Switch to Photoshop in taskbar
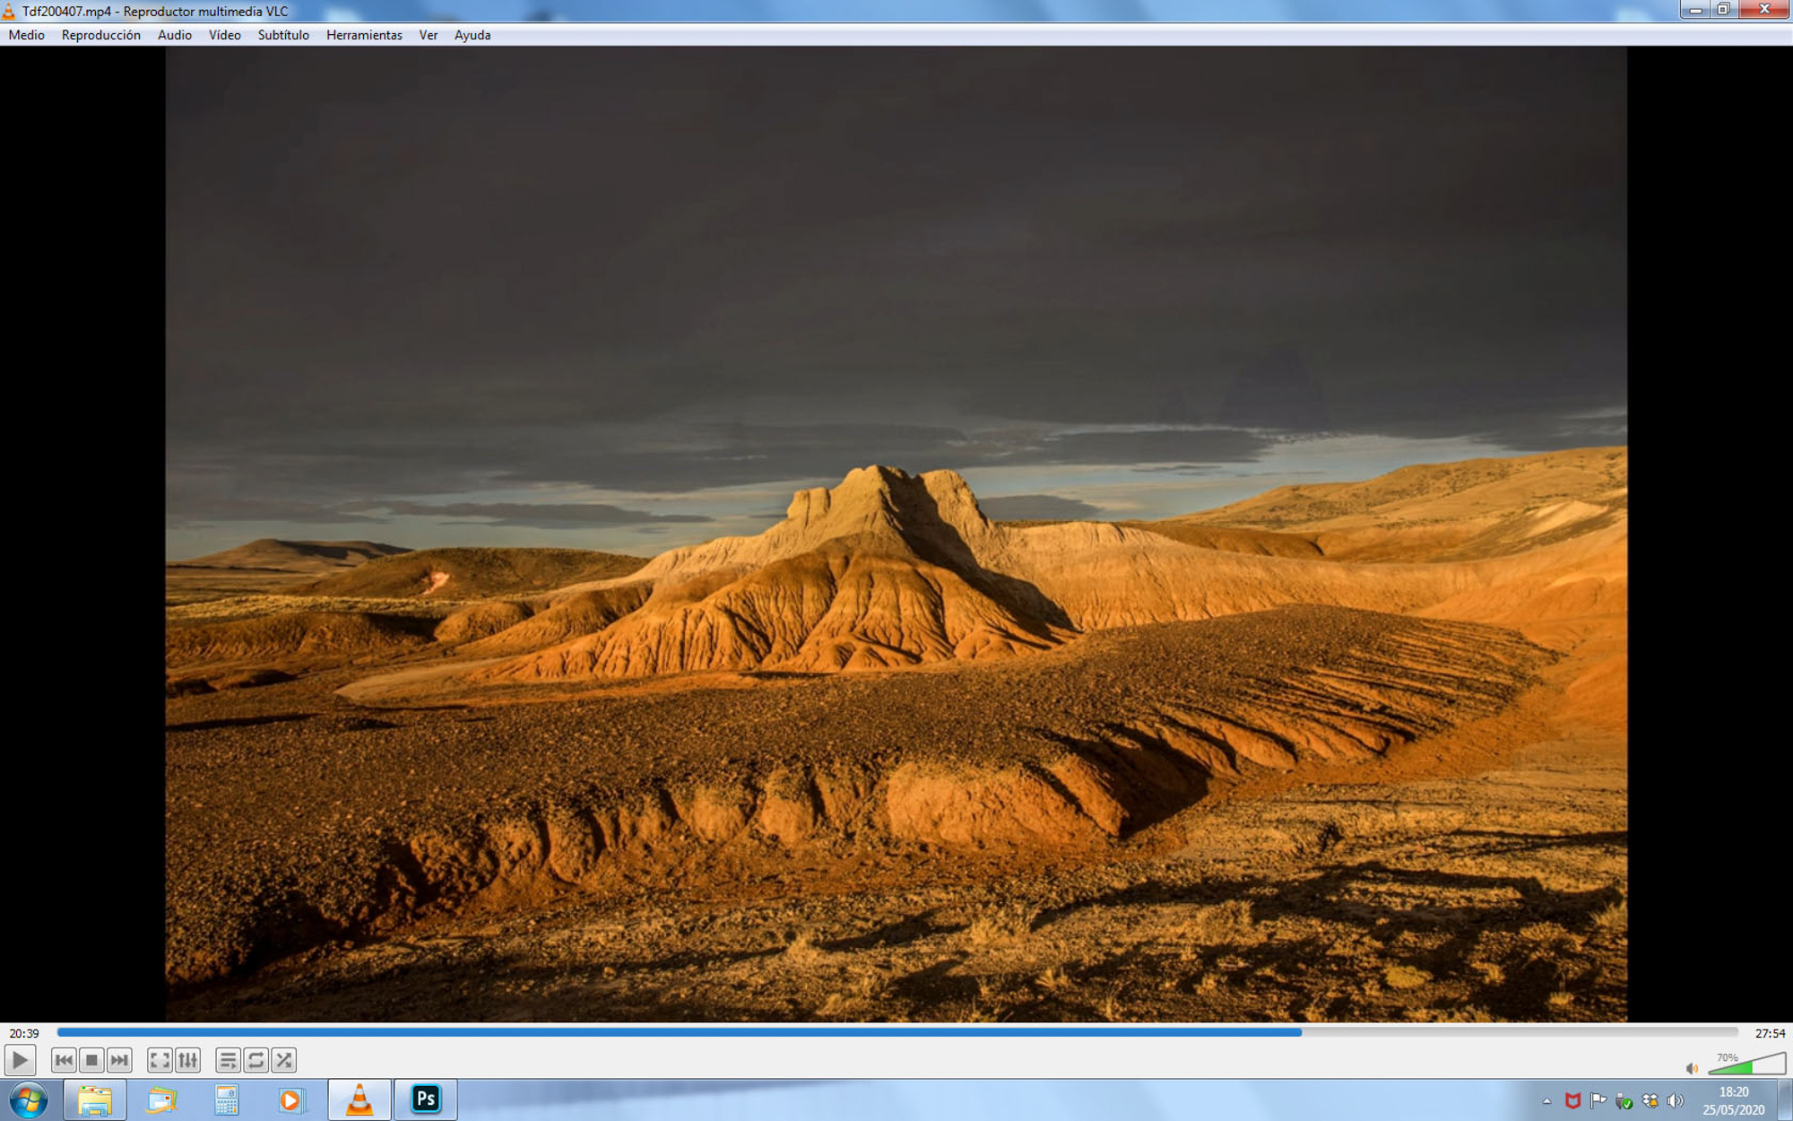Image resolution: width=1793 pixels, height=1121 pixels. point(426,1100)
